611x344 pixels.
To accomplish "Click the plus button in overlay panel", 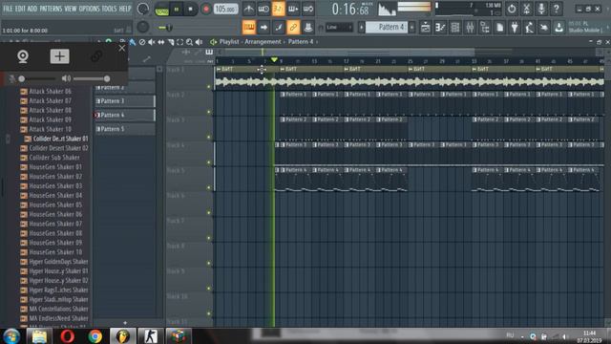I will point(59,56).
